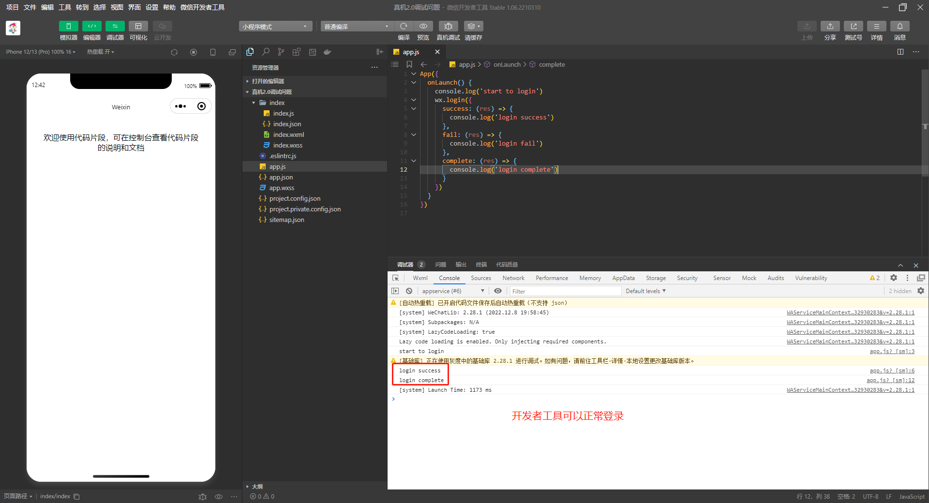The image size is (929, 503).
Task: Click the 编译 compile refresh icon
Action: coord(404,26)
